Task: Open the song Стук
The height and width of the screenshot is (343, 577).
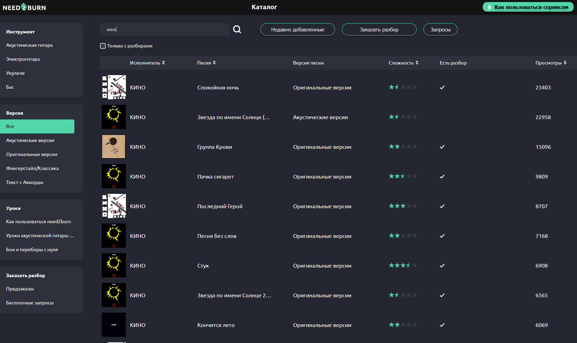Action: click(x=203, y=266)
